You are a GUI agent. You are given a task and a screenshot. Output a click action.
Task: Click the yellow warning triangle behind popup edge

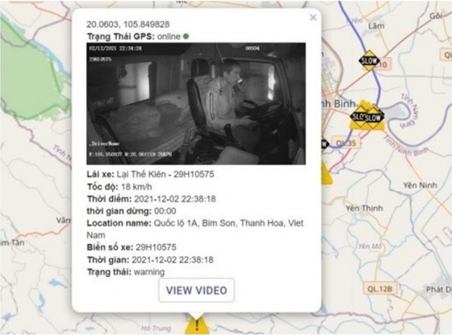click(x=327, y=174)
